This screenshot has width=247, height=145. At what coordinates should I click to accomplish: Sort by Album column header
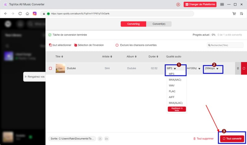point(132,56)
